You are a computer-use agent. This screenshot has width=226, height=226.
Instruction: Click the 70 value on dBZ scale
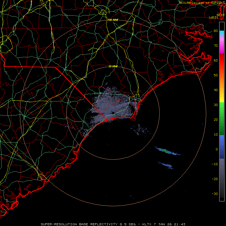click(x=216, y=45)
